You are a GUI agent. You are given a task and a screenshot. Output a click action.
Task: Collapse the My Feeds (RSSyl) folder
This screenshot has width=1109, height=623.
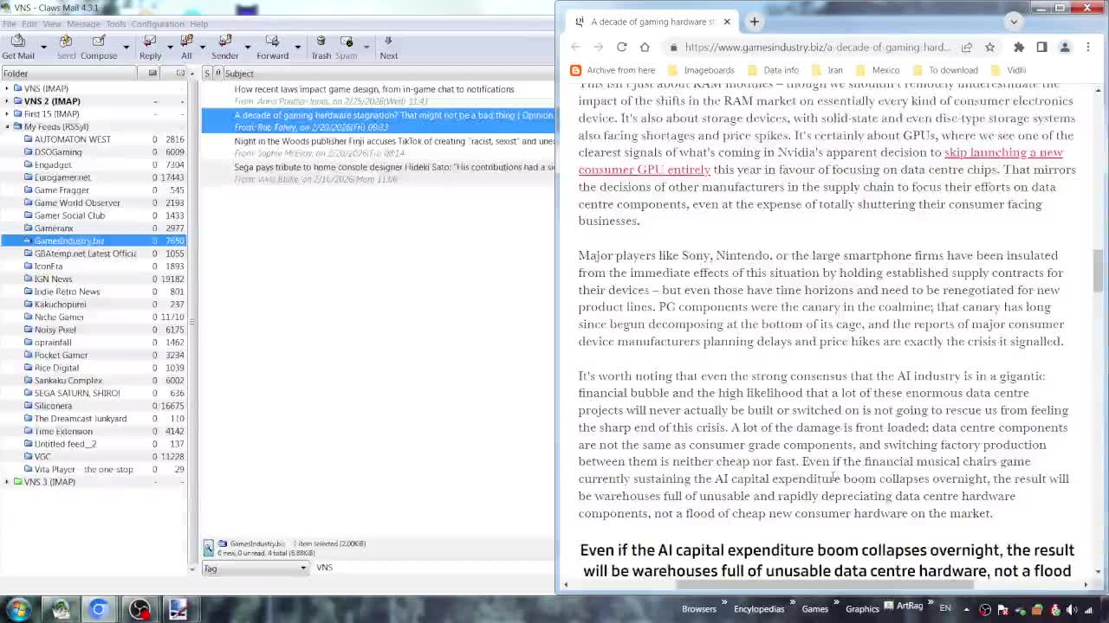tap(7, 126)
